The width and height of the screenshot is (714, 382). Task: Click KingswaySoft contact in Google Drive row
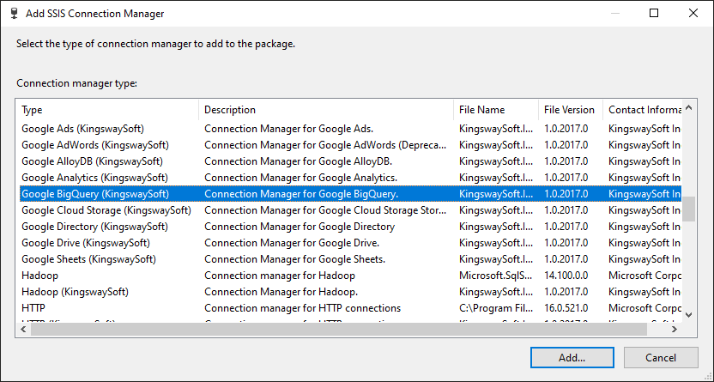point(644,243)
